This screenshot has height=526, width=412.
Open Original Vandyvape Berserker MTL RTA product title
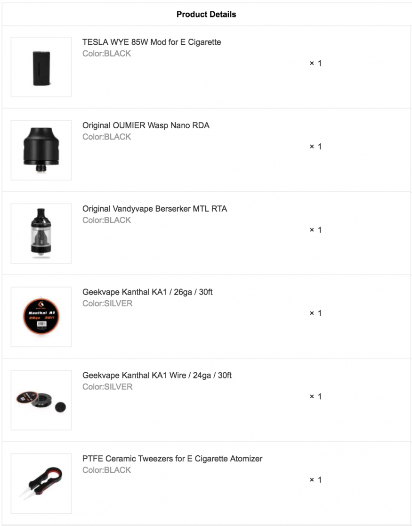tap(154, 208)
